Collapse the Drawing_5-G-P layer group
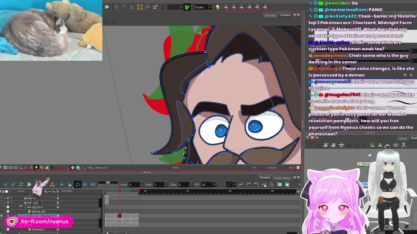417x234 pixels. (21, 207)
